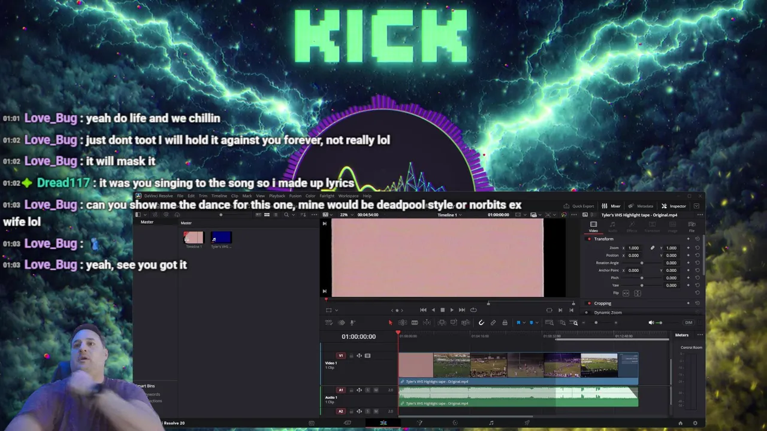The image size is (767, 431).
Task: Click the volume speaker icon
Action: pyautogui.click(x=651, y=323)
